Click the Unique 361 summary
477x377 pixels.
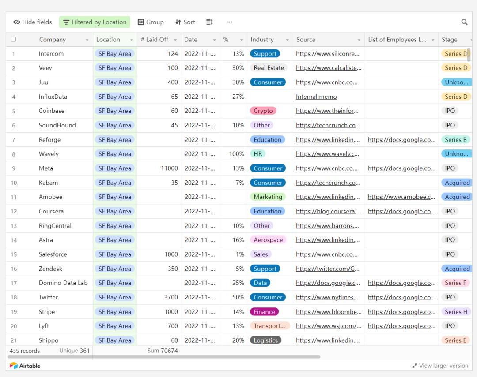click(75, 351)
